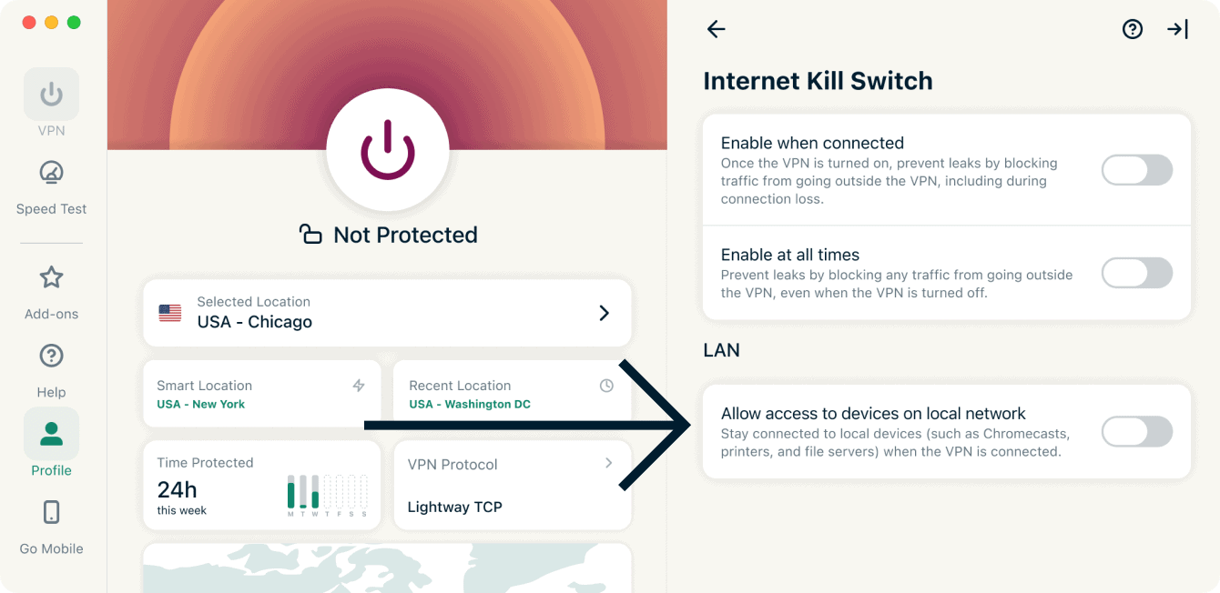The image size is (1220, 593).
Task: Open VPN Protocol chevron
Action: (609, 464)
